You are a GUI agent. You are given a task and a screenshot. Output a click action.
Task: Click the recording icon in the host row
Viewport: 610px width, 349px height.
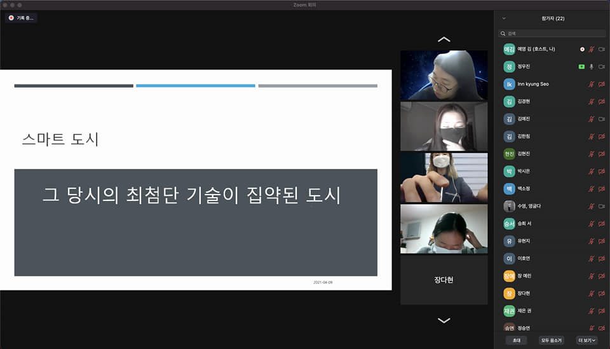tap(583, 50)
